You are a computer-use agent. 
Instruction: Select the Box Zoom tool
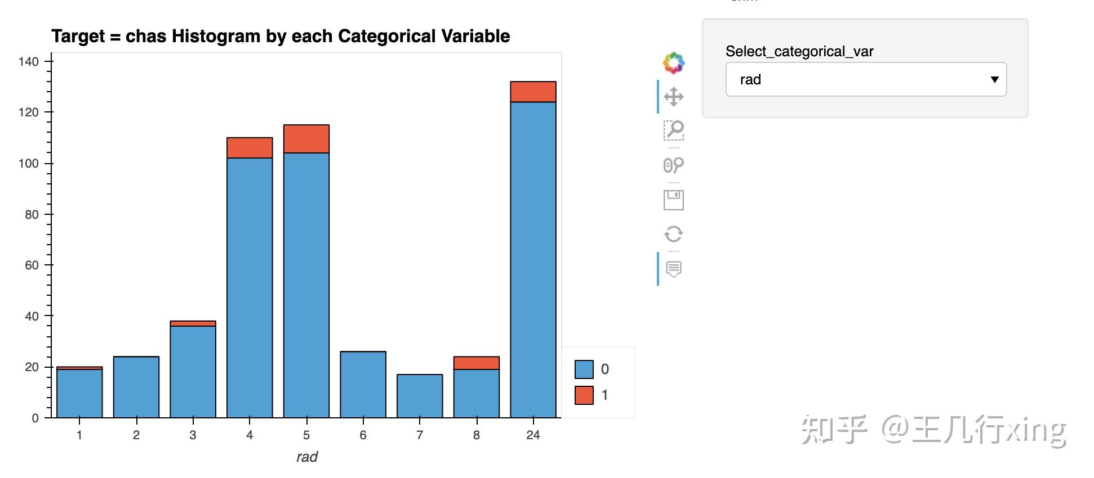tap(673, 130)
